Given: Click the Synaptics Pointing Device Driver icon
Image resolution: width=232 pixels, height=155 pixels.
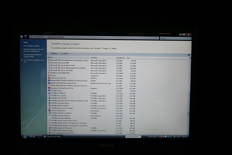Looking at the screenshot, I should click(49, 88).
